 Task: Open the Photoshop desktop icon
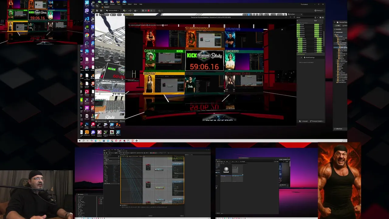[x=87, y=124]
